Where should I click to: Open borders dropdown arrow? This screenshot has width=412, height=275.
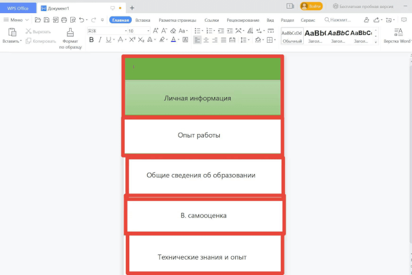275,40
